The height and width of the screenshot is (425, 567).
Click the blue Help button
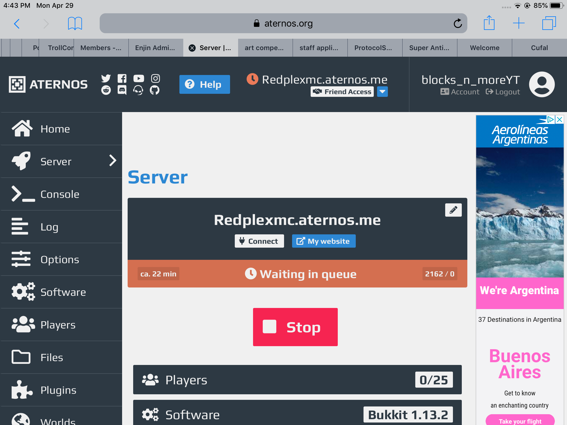(205, 84)
